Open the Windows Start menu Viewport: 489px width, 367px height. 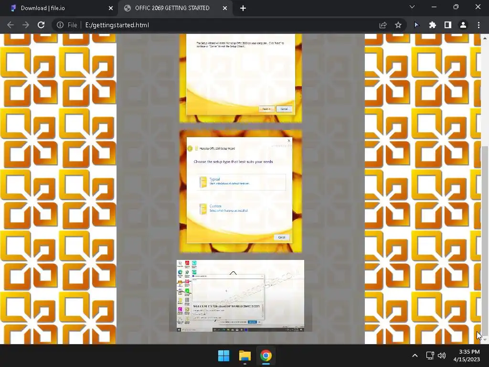(x=223, y=356)
